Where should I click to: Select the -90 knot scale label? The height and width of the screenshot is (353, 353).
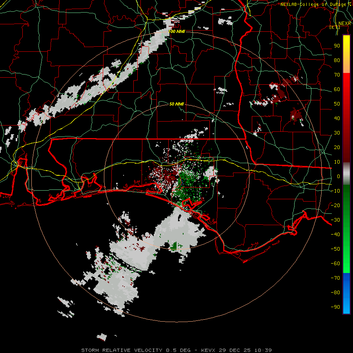coord(335,307)
